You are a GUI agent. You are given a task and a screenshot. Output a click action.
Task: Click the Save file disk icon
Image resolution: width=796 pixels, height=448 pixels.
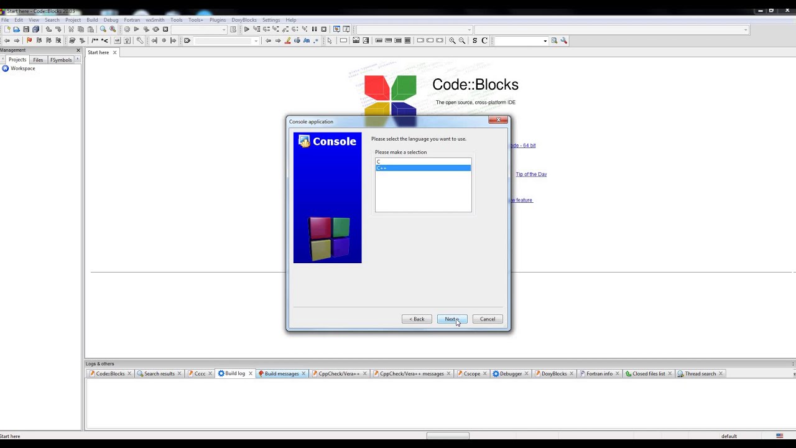tap(25, 29)
